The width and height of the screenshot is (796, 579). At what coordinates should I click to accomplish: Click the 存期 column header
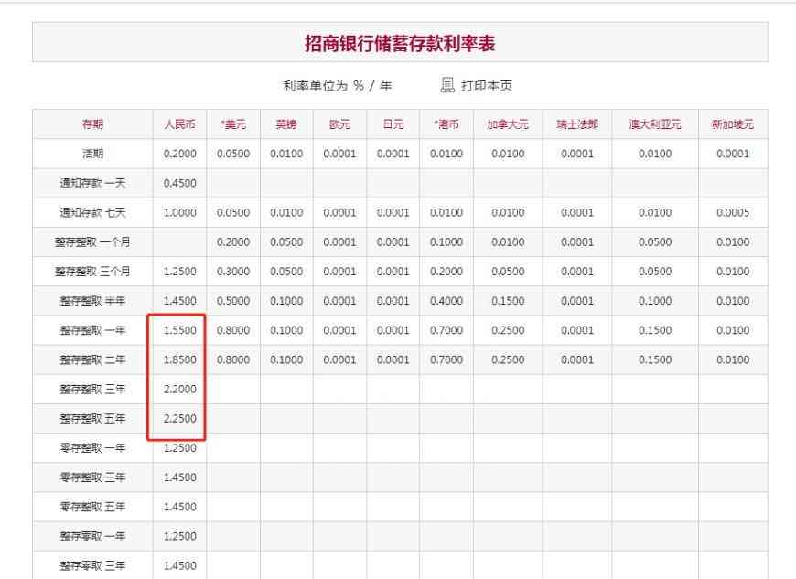point(93,124)
